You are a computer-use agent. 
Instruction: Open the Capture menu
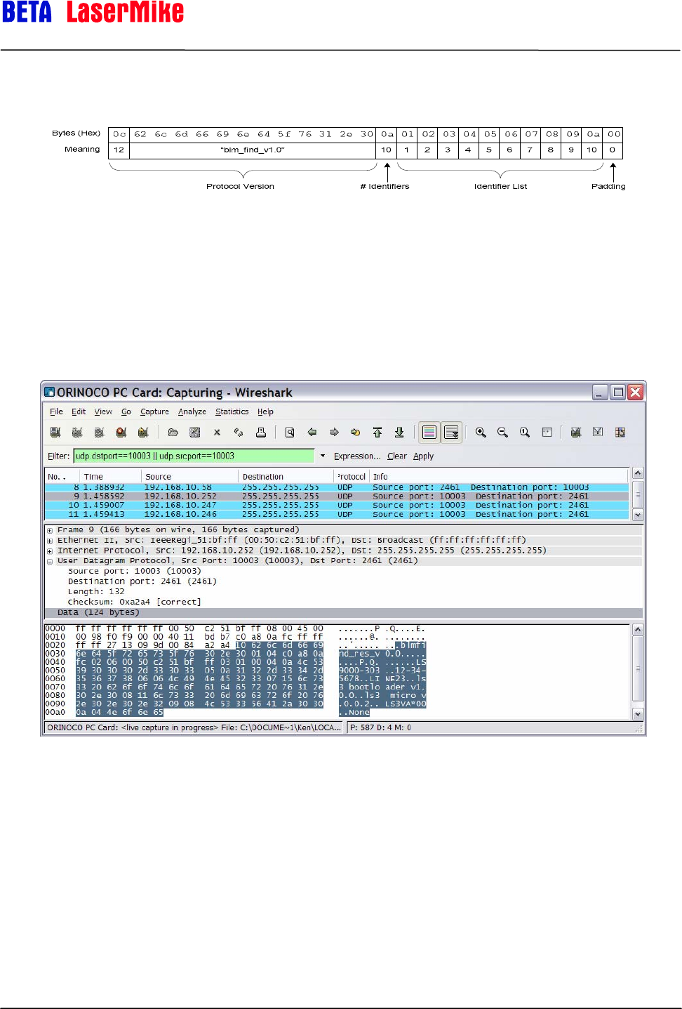tap(154, 412)
